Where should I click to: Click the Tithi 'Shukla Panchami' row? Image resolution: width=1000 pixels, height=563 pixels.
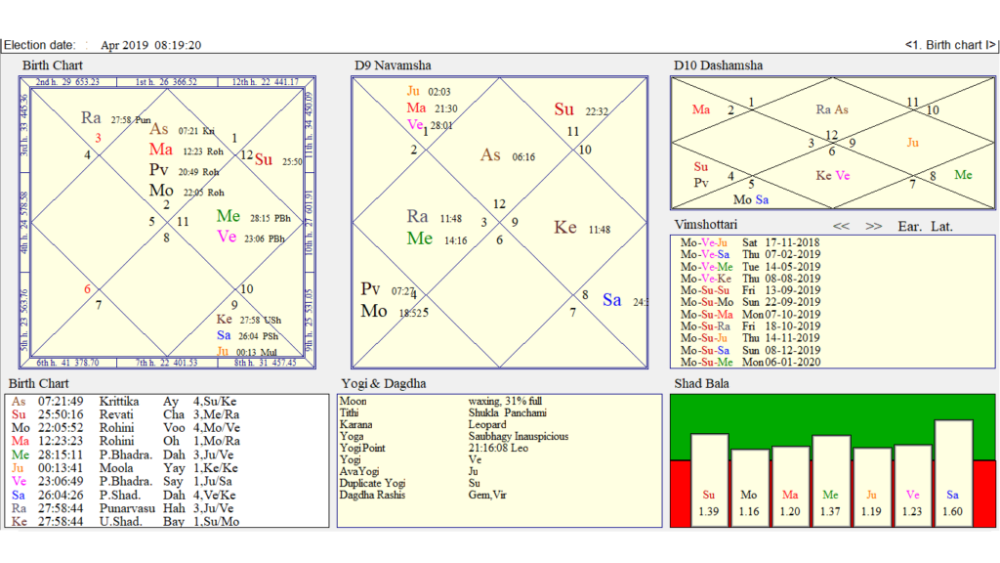coord(443,413)
